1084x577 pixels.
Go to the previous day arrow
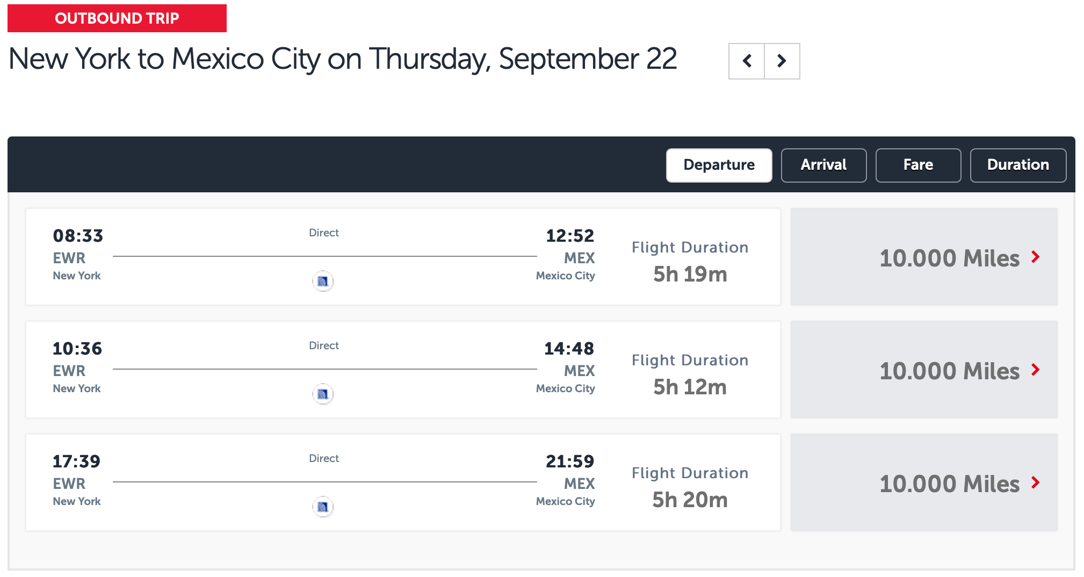point(747,61)
